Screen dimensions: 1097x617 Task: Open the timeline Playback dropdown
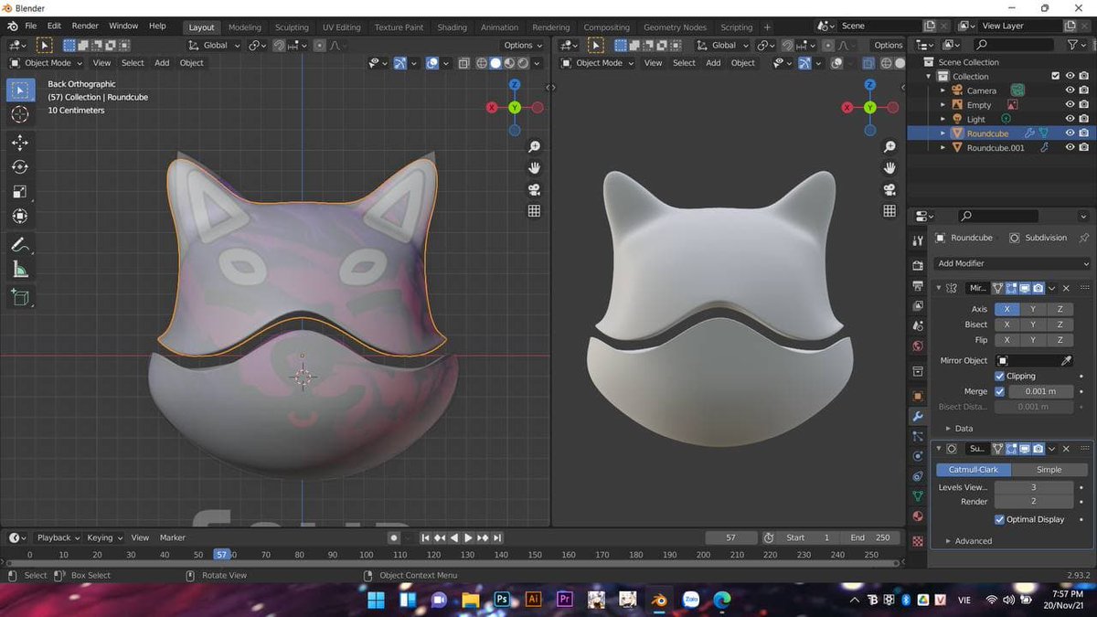click(x=58, y=537)
